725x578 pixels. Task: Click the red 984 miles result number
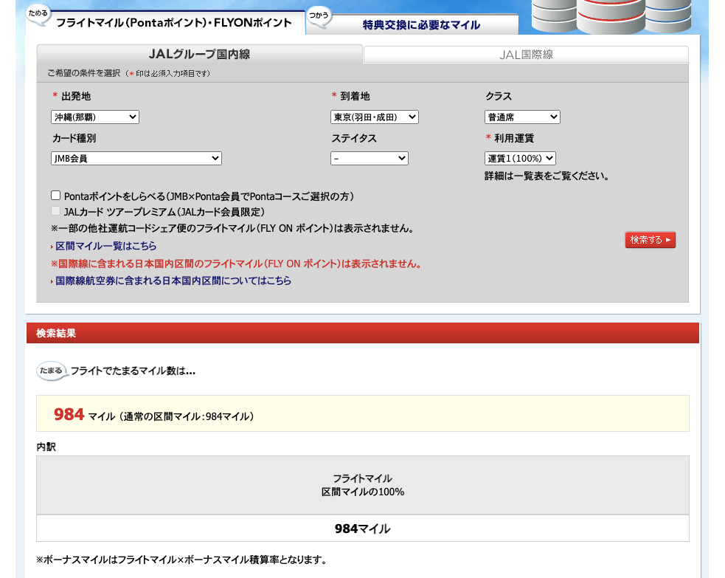(x=69, y=414)
